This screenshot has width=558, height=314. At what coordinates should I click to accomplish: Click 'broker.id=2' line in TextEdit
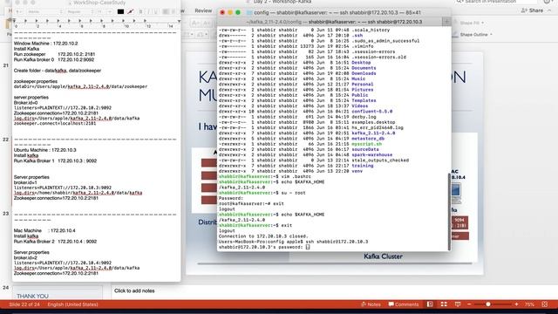coord(25,257)
